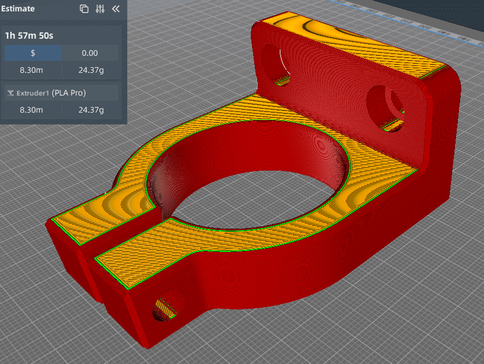The image size is (484, 364).
Task: Click the Extruder1 (PLA Pro) row
Action: (x=61, y=93)
